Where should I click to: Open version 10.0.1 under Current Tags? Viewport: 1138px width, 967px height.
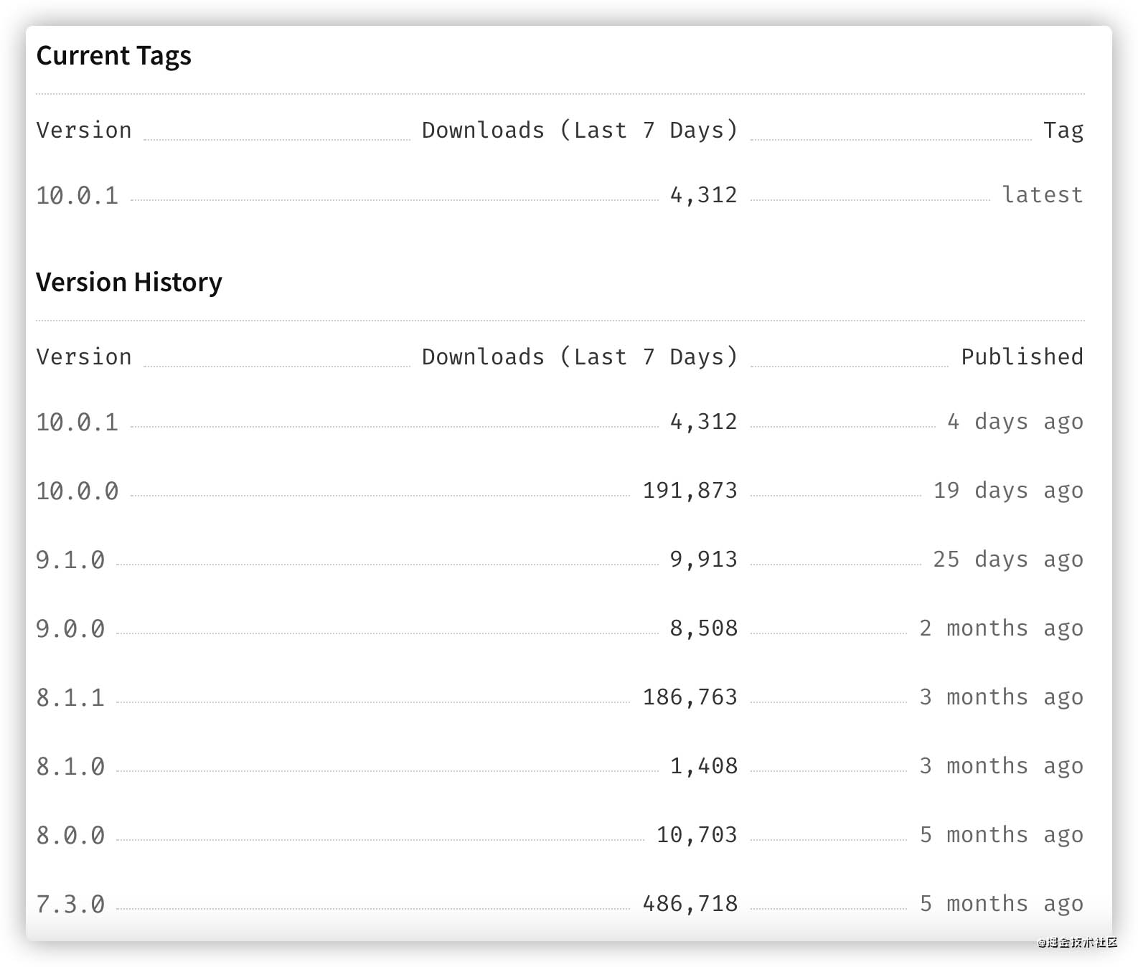click(77, 195)
